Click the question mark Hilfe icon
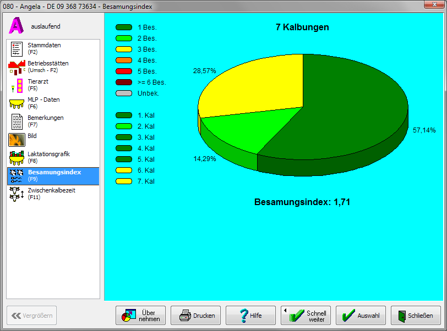Image resolution: width=447 pixels, height=331 pixels. pyautogui.click(x=244, y=316)
